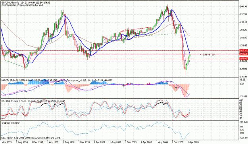Select the 146.20 price scale label
The width and height of the screenshot is (248, 144).
pyautogui.click(x=243, y=61)
